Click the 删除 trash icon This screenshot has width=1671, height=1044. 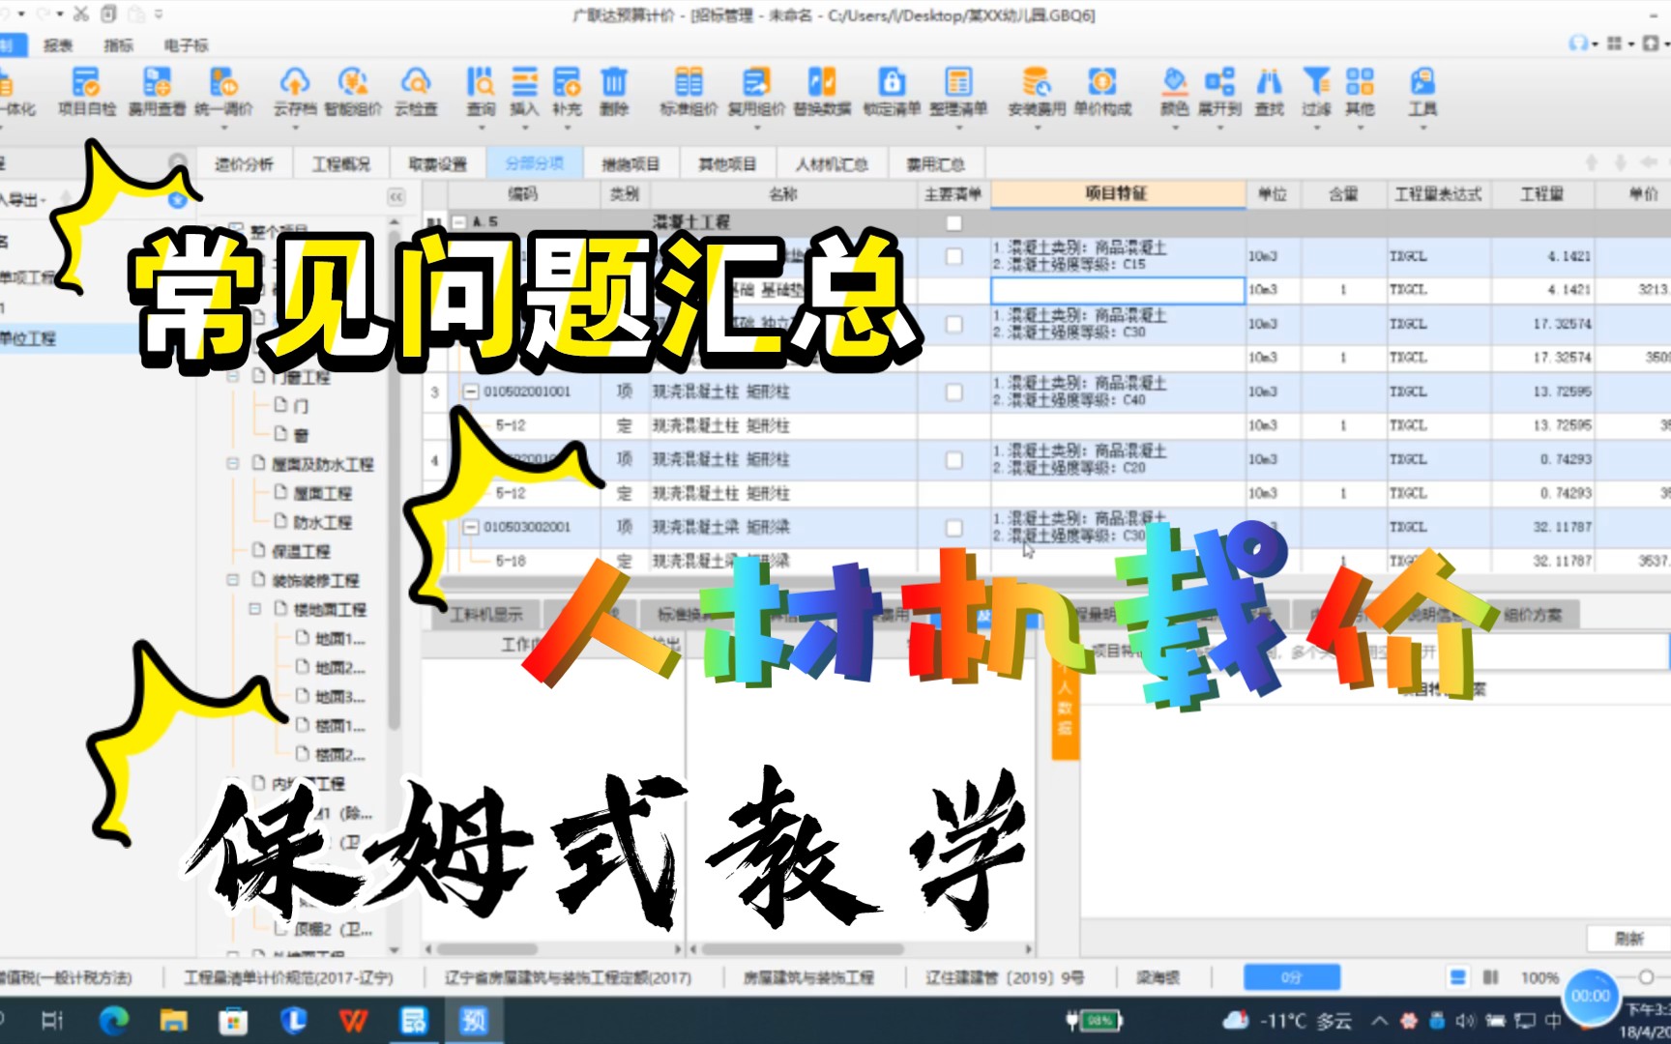pyautogui.click(x=614, y=82)
